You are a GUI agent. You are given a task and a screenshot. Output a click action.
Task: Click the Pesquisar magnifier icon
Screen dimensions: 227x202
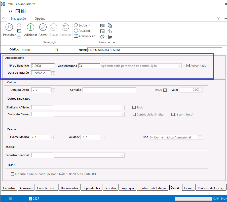(9, 27)
